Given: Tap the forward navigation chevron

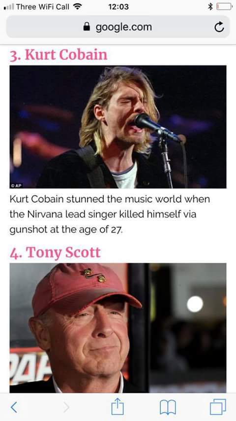Looking at the screenshot, I should click(66, 407).
